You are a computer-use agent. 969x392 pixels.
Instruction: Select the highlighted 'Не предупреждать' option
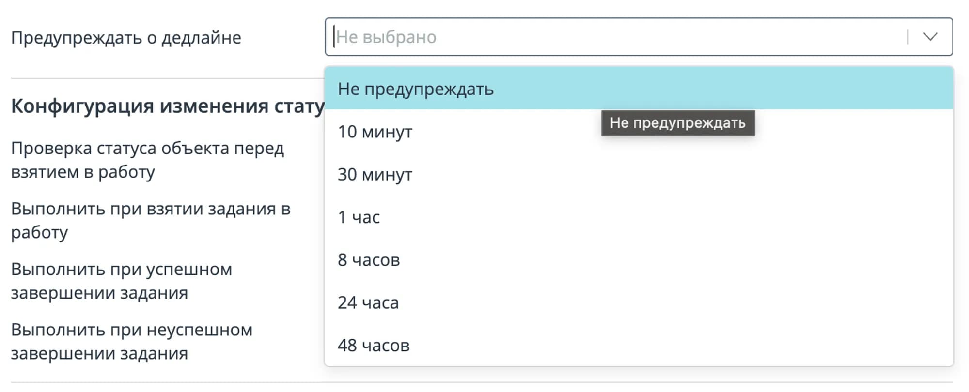pos(417,89)
